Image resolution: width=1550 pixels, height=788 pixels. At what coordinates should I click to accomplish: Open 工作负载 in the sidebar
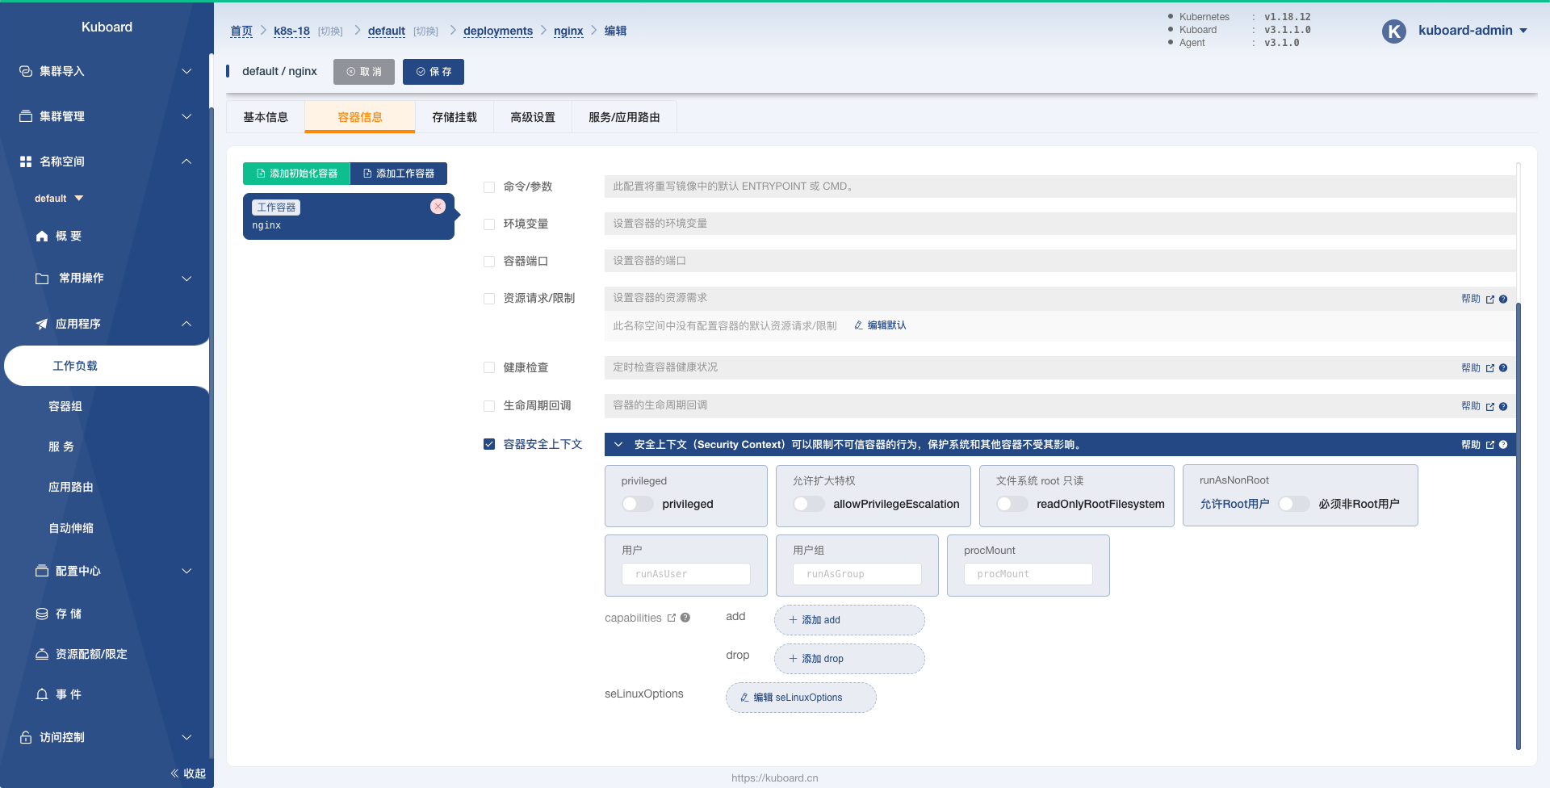(x=107, y=366)
